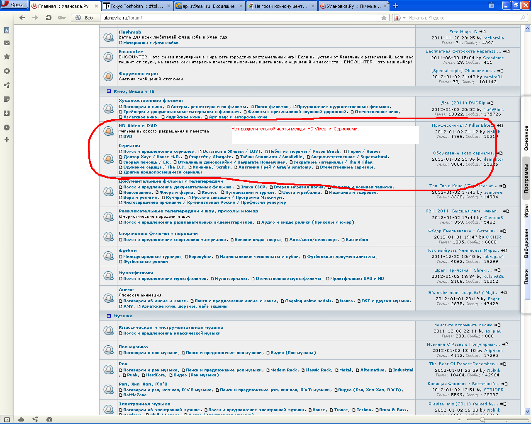Click the Opera Turbo icon in status bar
The image size is (531, 424).
click(49, 419)
